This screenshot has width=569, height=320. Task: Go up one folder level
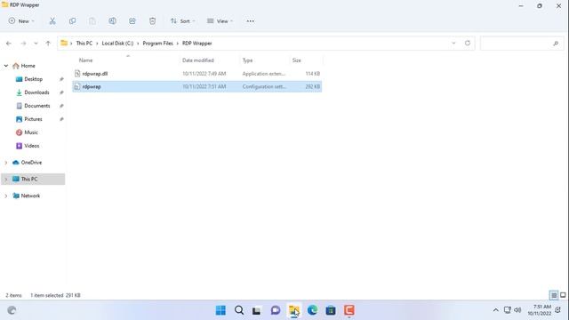click(48, 44)
